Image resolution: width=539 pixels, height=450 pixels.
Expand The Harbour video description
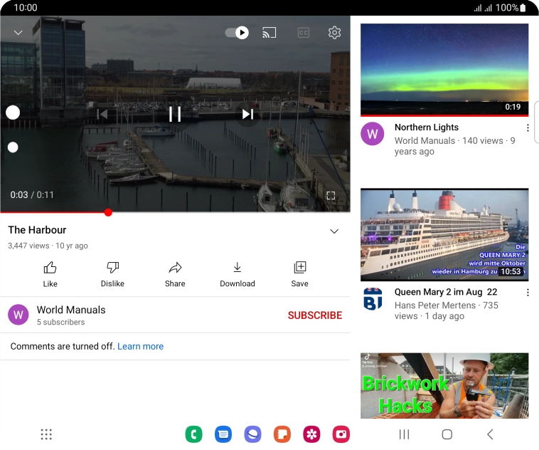click(334, 231)
